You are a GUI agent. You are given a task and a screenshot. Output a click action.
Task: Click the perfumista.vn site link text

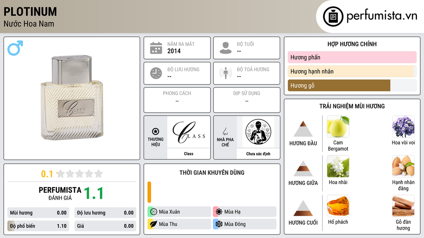tap(382, 16)
